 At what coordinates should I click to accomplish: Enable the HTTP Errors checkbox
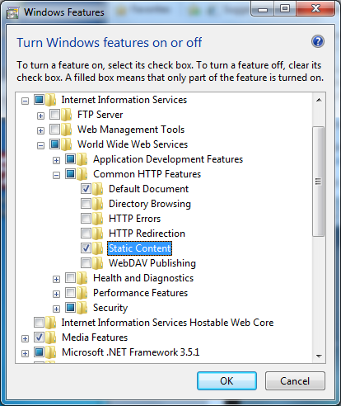86,219
